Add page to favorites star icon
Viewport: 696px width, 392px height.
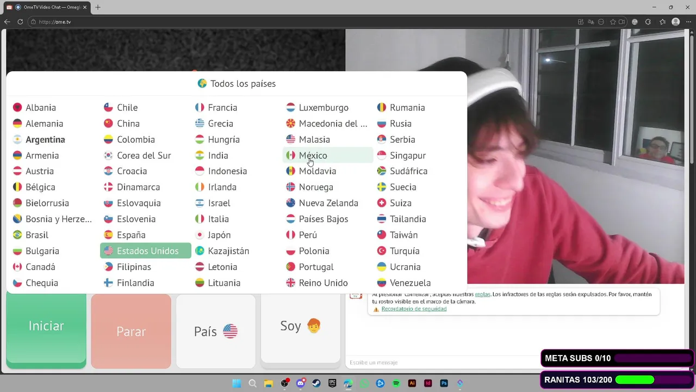click(613, 22)
